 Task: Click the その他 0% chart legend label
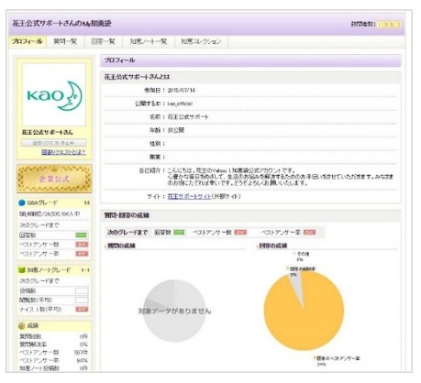click(301, 257)
